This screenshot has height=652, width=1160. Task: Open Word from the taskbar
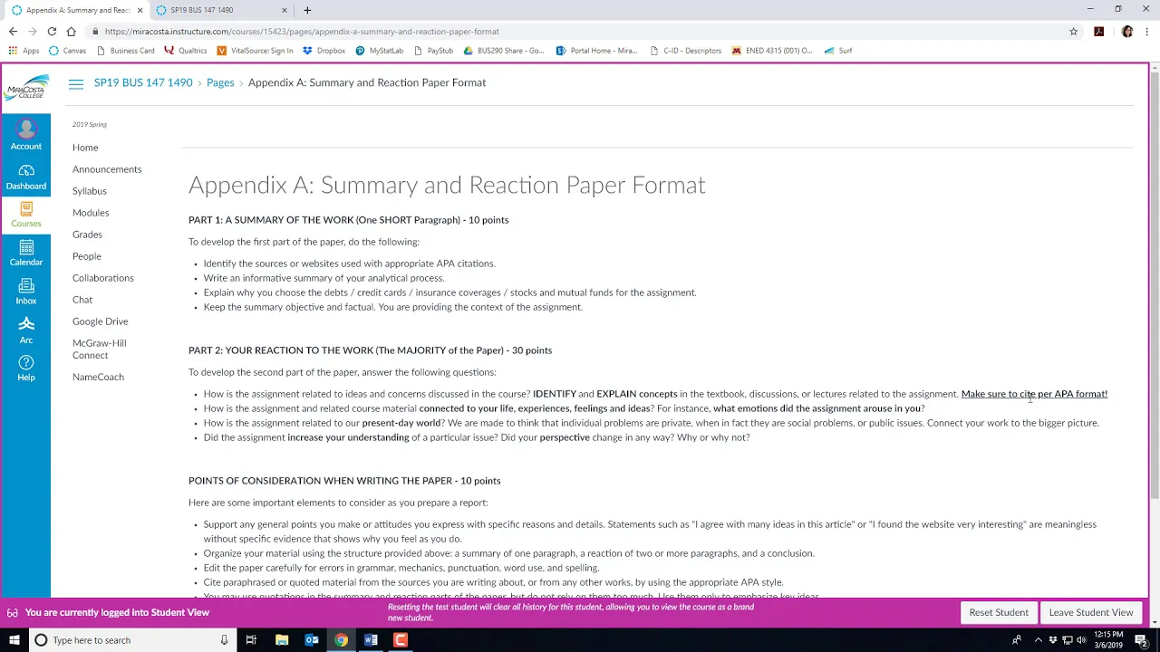tap(371, 640)
